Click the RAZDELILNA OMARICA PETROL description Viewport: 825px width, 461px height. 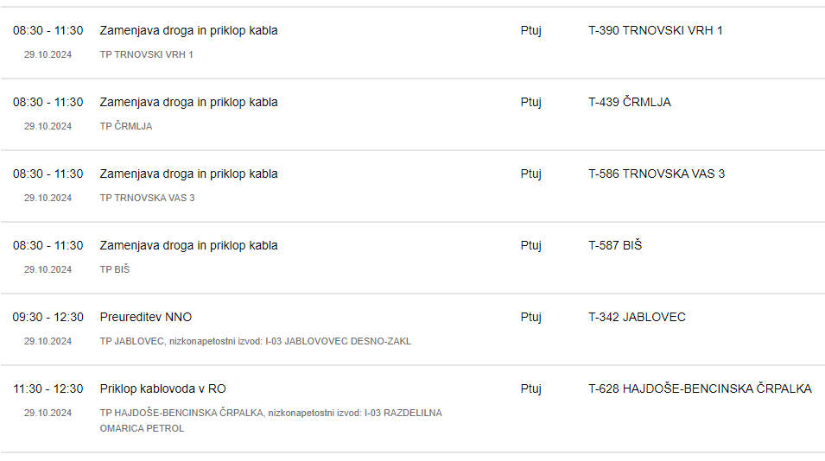271,420
